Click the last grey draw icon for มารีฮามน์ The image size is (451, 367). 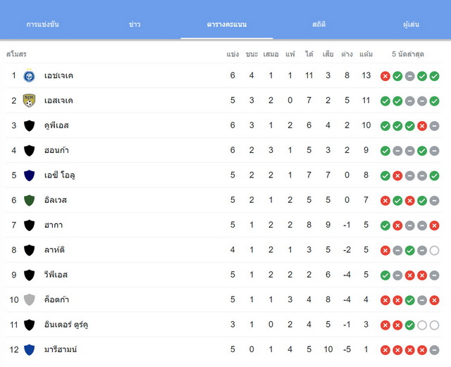[434, 350]
